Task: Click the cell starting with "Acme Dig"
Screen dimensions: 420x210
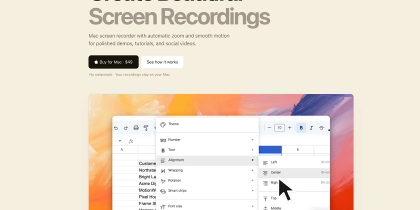Action: tap(147, 183)
